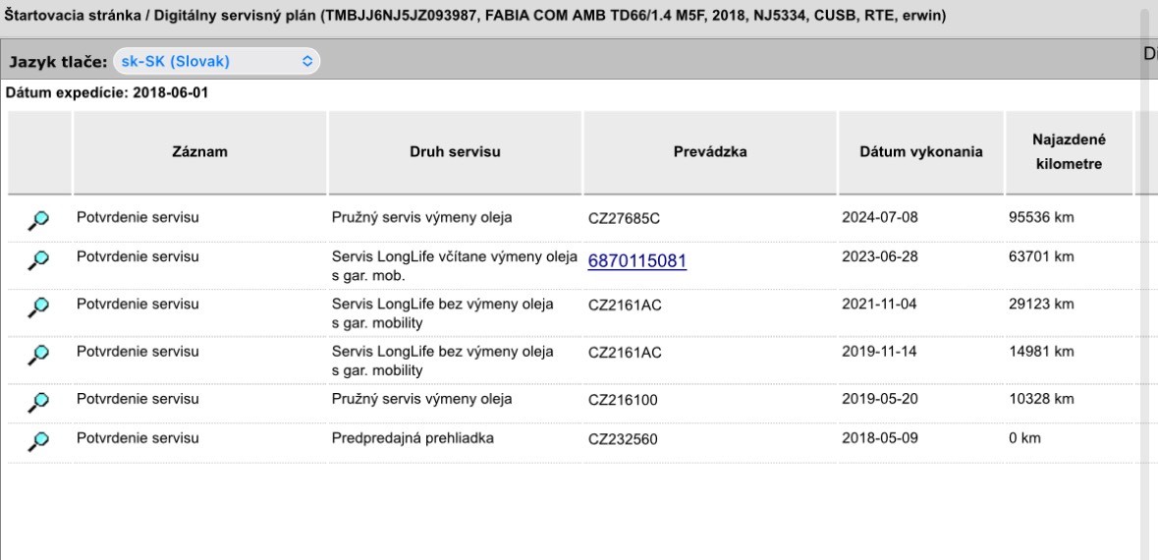Open the Jazyk tlače language dropdown
The image size is (1158, 560).
click(216, 61)
